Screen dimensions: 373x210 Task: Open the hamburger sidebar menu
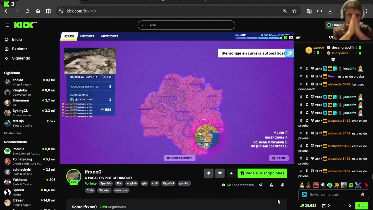(7, 25)
